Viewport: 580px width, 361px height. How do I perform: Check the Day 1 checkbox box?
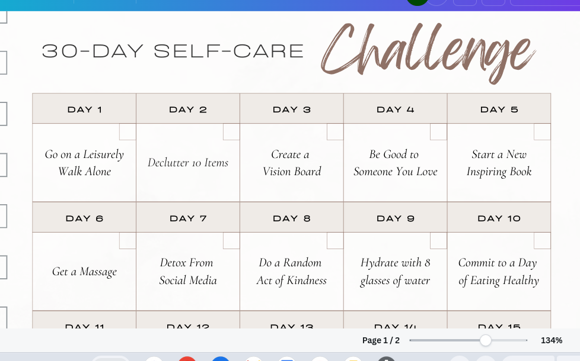point(128,132)
